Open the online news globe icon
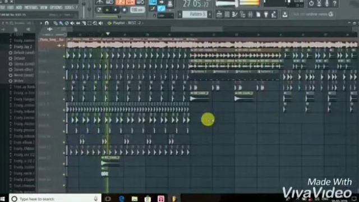359x202 pixels. click(330, 14)
